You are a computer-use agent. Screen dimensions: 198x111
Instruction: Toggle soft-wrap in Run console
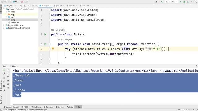8,77
